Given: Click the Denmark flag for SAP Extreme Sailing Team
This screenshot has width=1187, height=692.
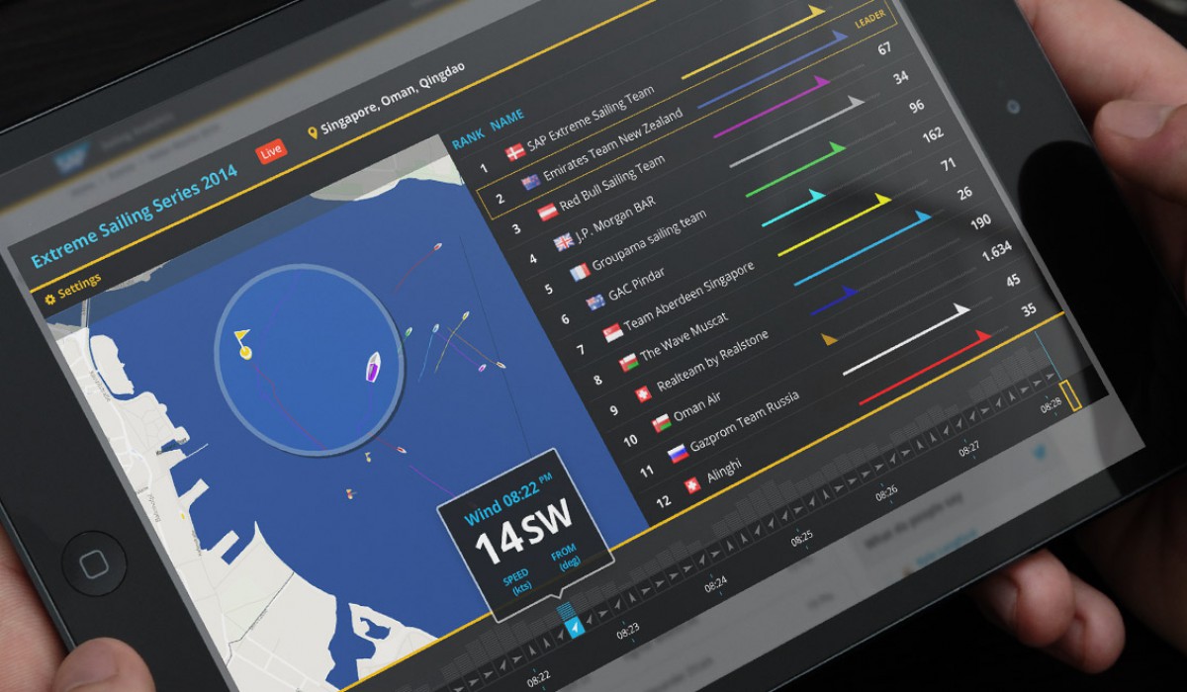Looking at the screenshot, I should coord(514,152).
